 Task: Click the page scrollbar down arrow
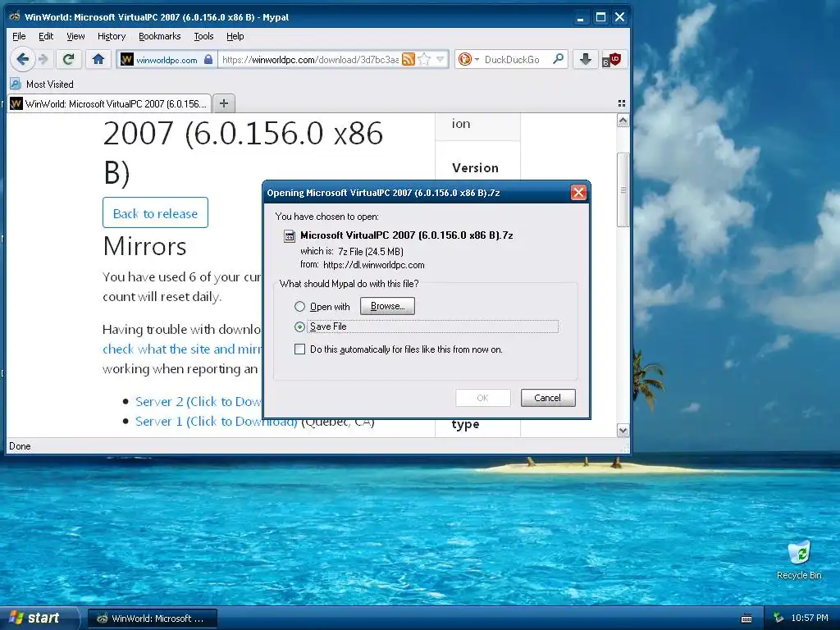[623, 430]
